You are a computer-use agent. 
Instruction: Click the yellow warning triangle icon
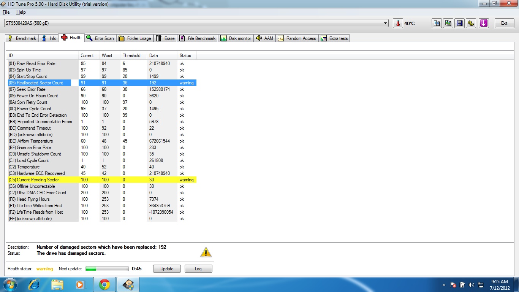206,252
